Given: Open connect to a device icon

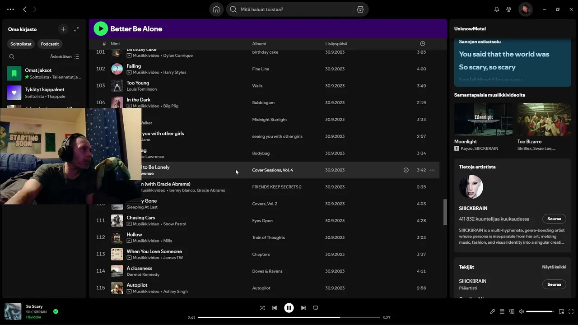Looking at the screenshot, I should coord(512,311).
